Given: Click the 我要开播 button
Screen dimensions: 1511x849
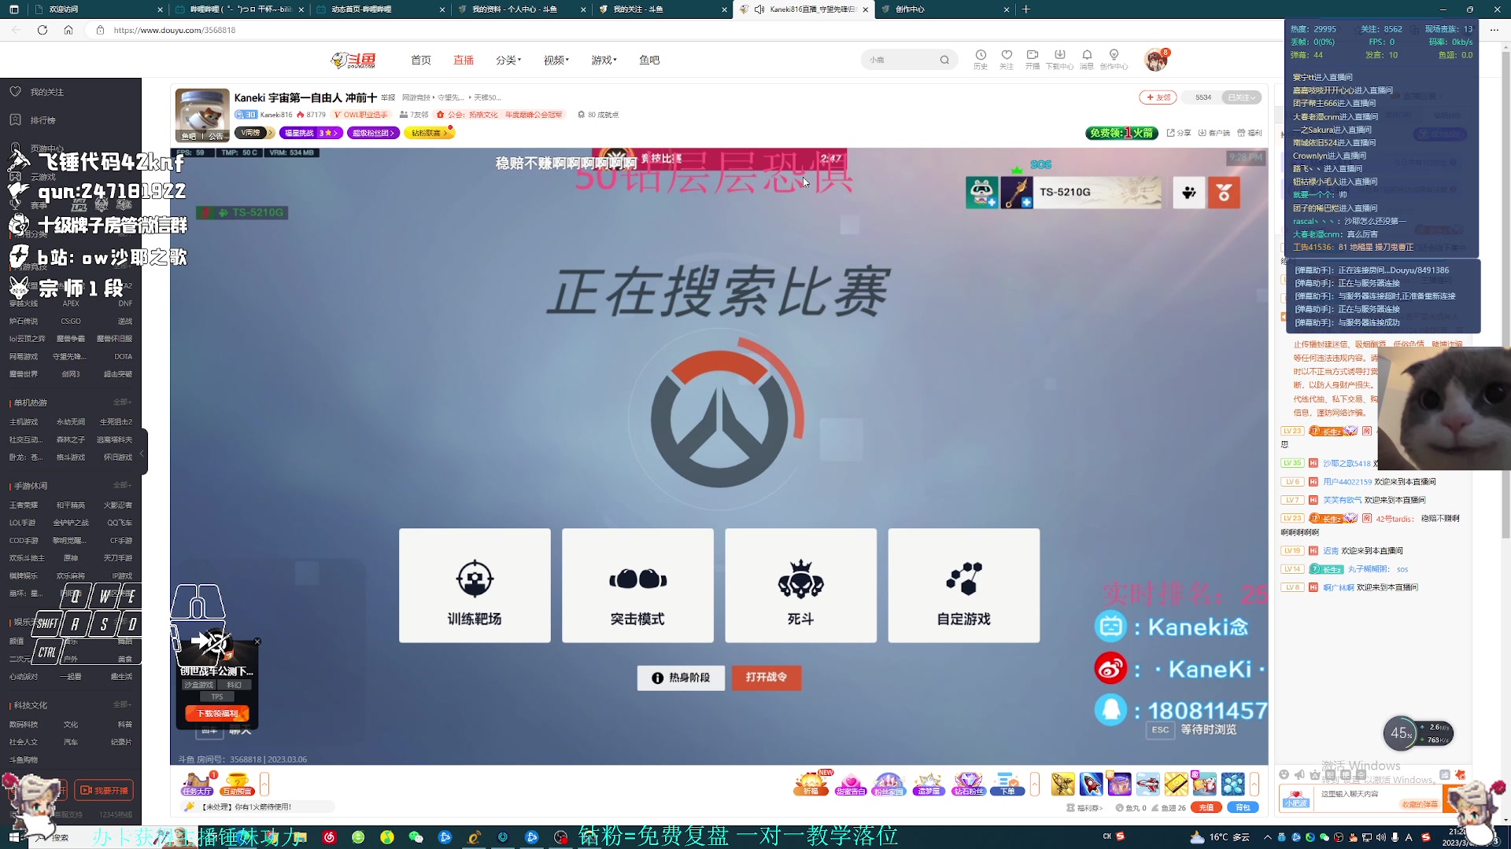Looking at the screenshot, I should [104, 790].
